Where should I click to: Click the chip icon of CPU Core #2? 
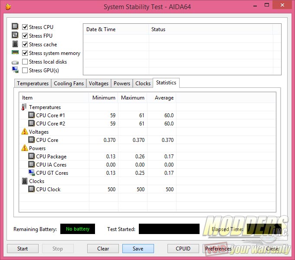(31, 123)
